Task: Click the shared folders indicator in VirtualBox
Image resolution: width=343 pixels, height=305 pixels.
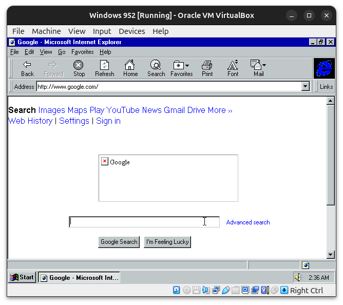Action: tap(235, 290)
